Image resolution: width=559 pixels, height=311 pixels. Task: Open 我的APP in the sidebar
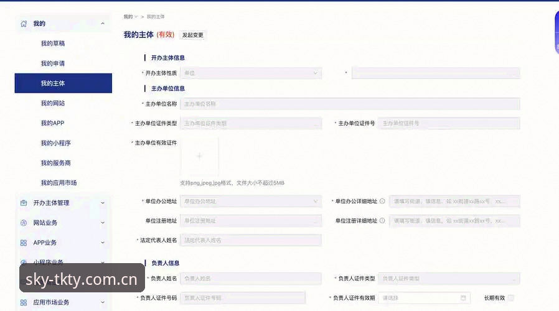52,123
